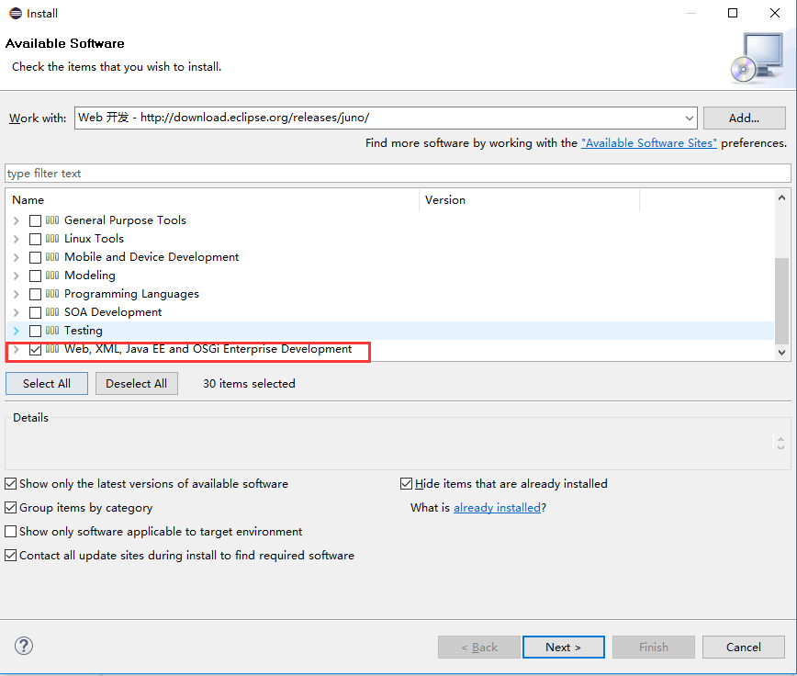Image resolution: width=797 pixels, height=676 pixels.
Task: Click software list scrollbar up arrow
Action: coord(781,197)
